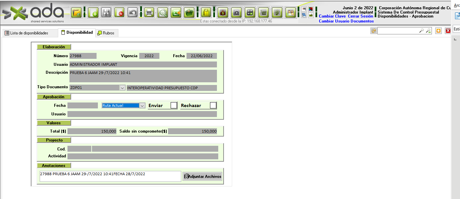Click 'Sistema De Control Presupuestal' text

(408, 12)
